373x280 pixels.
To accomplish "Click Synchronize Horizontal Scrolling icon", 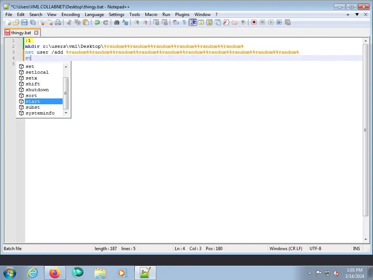I will pos(165,22).
